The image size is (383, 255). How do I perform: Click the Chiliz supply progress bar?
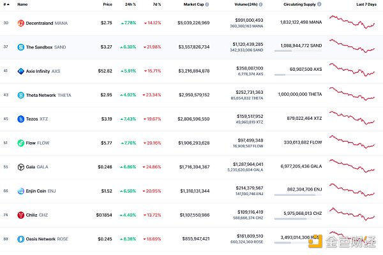297,219
